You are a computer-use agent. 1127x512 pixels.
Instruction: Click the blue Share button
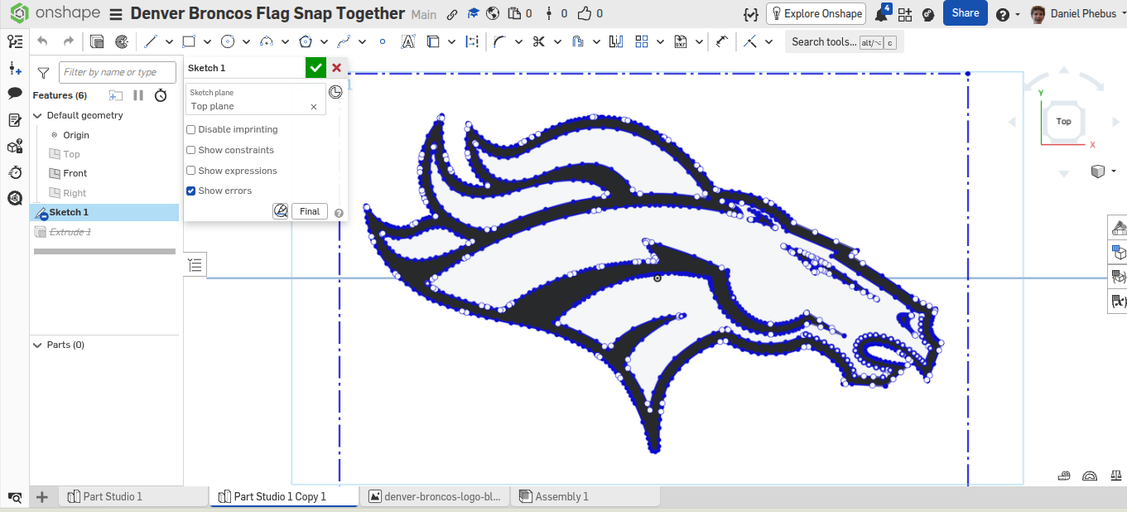(x=965, y=13)
